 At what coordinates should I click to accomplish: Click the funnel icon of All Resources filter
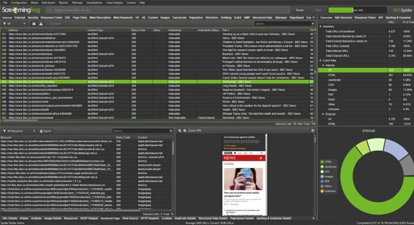(4, 131)
